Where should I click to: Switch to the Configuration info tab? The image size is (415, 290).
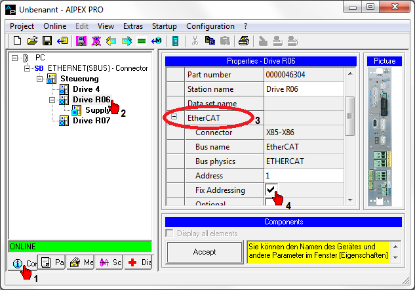tap(23, 262)
